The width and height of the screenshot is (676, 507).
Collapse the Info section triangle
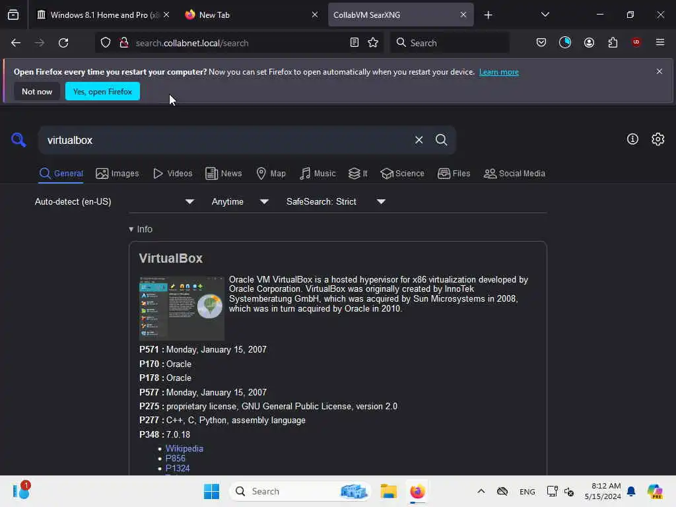coord(131,229)
